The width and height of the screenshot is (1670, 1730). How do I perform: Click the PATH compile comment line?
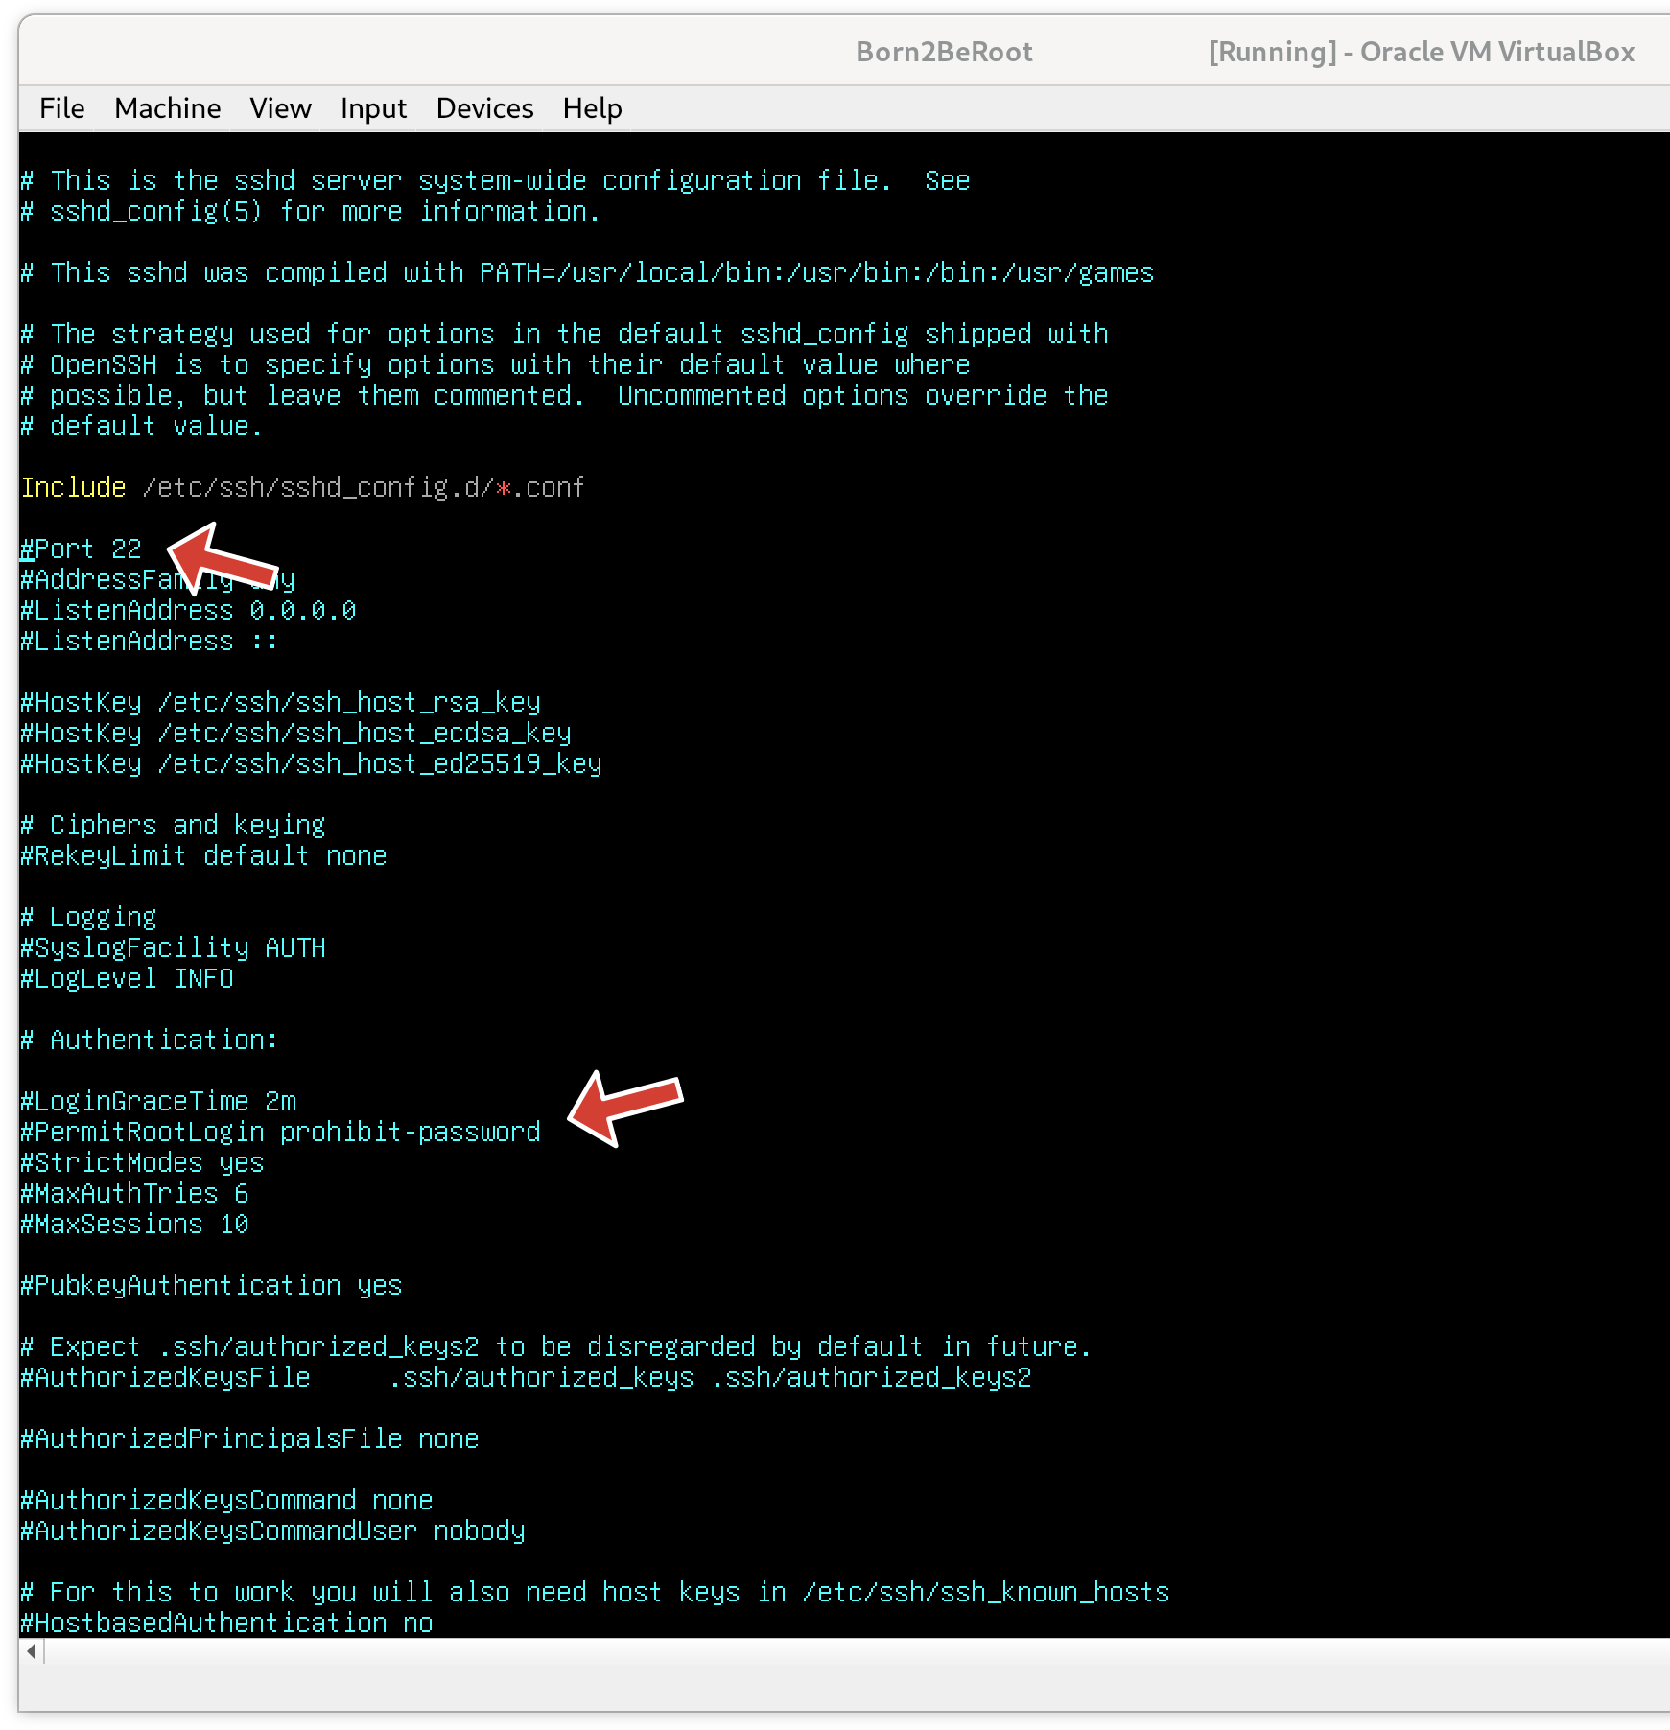[587, 272]
